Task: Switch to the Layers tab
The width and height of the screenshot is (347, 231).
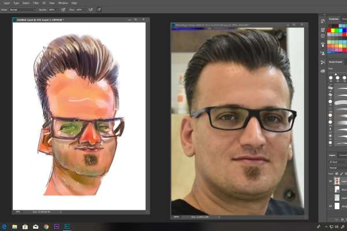Action: coord(332,155)
